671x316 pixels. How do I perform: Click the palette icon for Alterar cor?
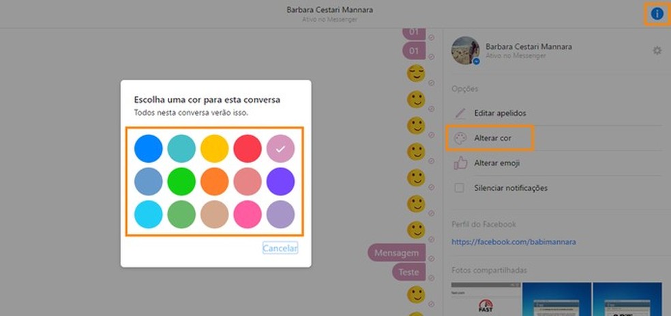coord(460,138)
